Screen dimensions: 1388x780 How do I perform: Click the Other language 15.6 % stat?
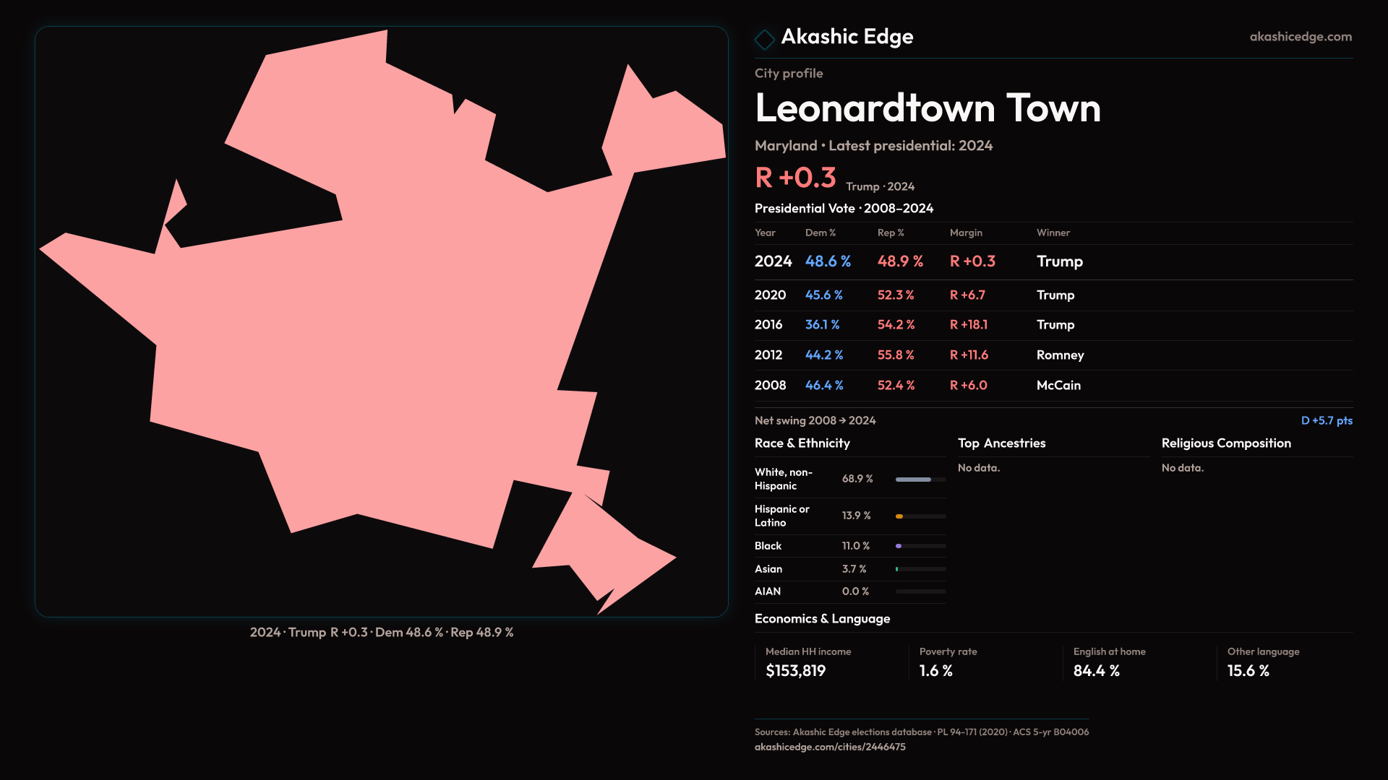[1248, 671]
